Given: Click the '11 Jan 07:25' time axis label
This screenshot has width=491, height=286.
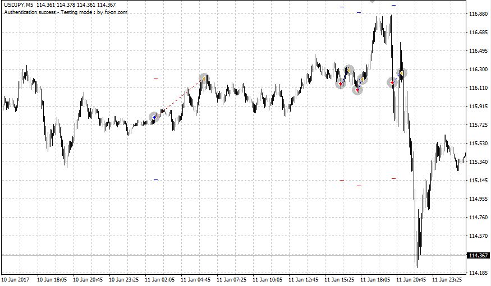Looking at the screenshot, I should [x=231, y=279].
